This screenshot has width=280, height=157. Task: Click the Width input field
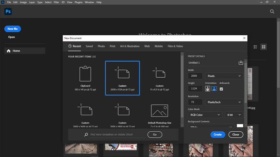pyautogui.click(x=195, y=76)
